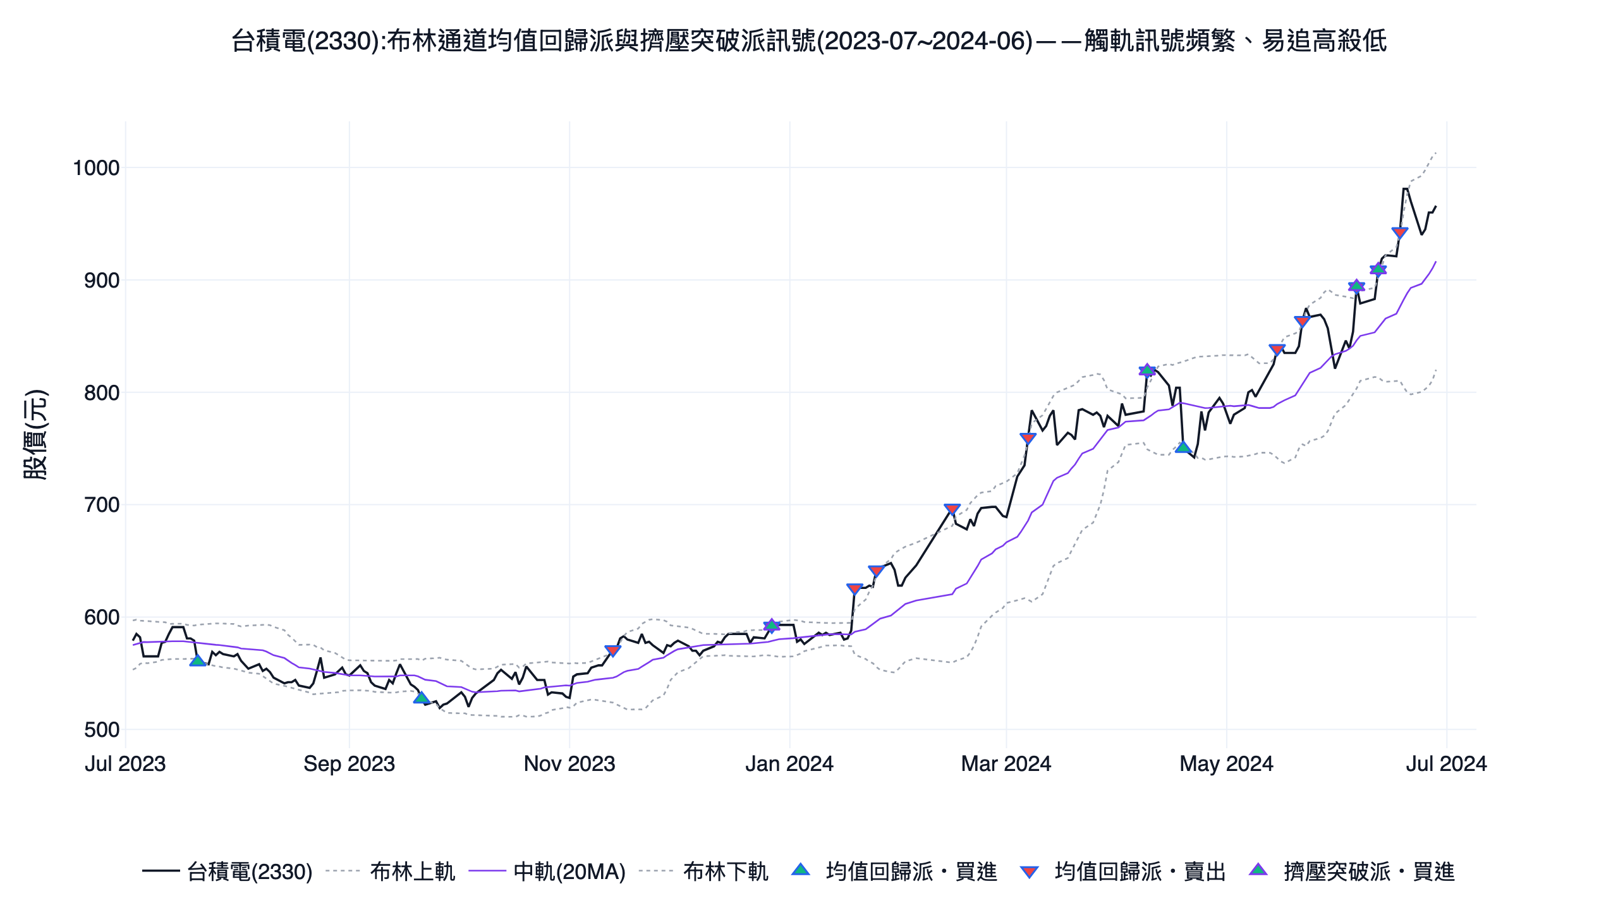Select the sell marker near 838 in mid-May 2024
The width and height of the screenshot is (1618, 910).
point(1277,350)
